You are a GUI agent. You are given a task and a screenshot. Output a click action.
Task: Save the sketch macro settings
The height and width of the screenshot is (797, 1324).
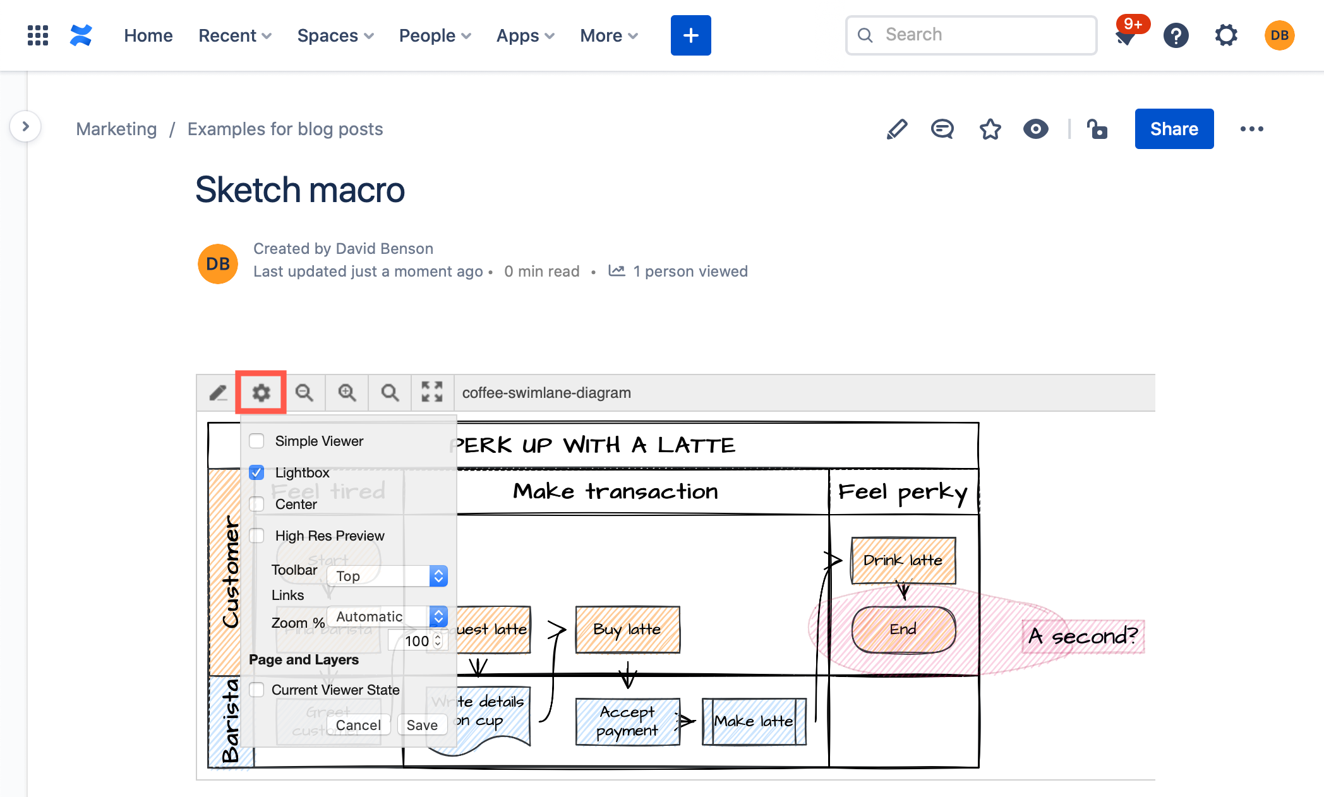click(422, 724)
